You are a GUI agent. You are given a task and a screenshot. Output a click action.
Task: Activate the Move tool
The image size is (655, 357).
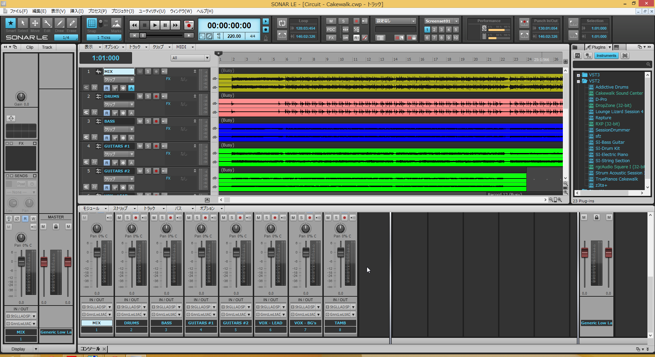click(x=35, y=23)
